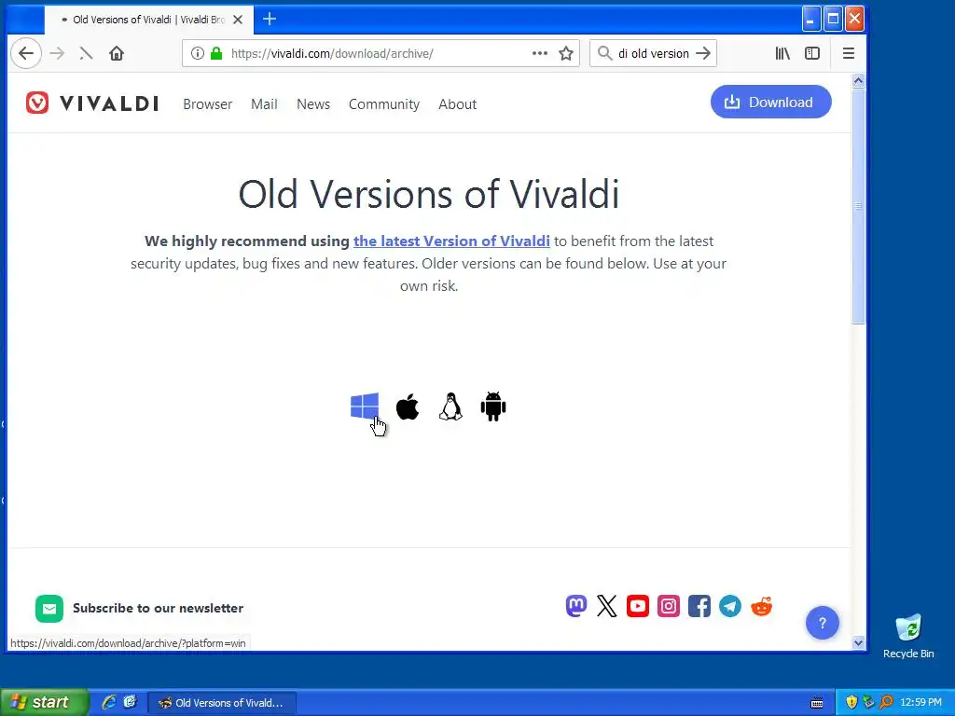The height and width of the screenshot is (716, 955).
Task: Click the scrollbar up arrow
Action: click(858, 81)
